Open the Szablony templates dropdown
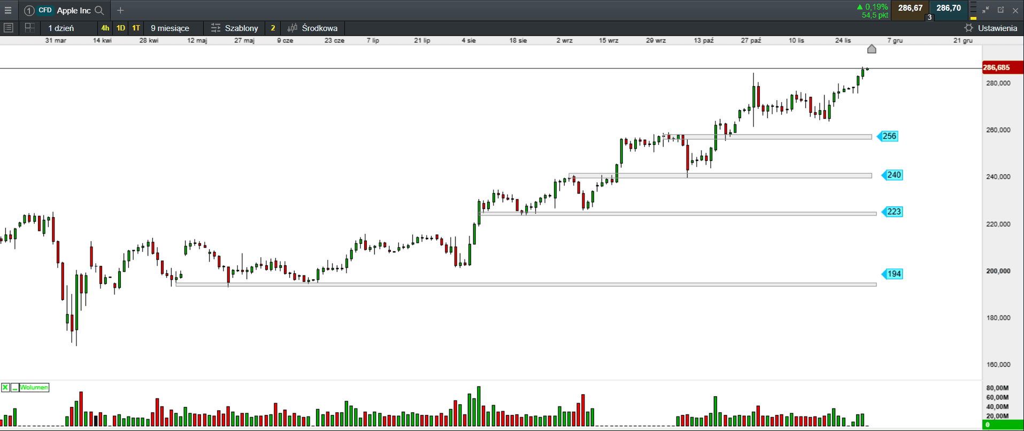 (x=235, y=28)
